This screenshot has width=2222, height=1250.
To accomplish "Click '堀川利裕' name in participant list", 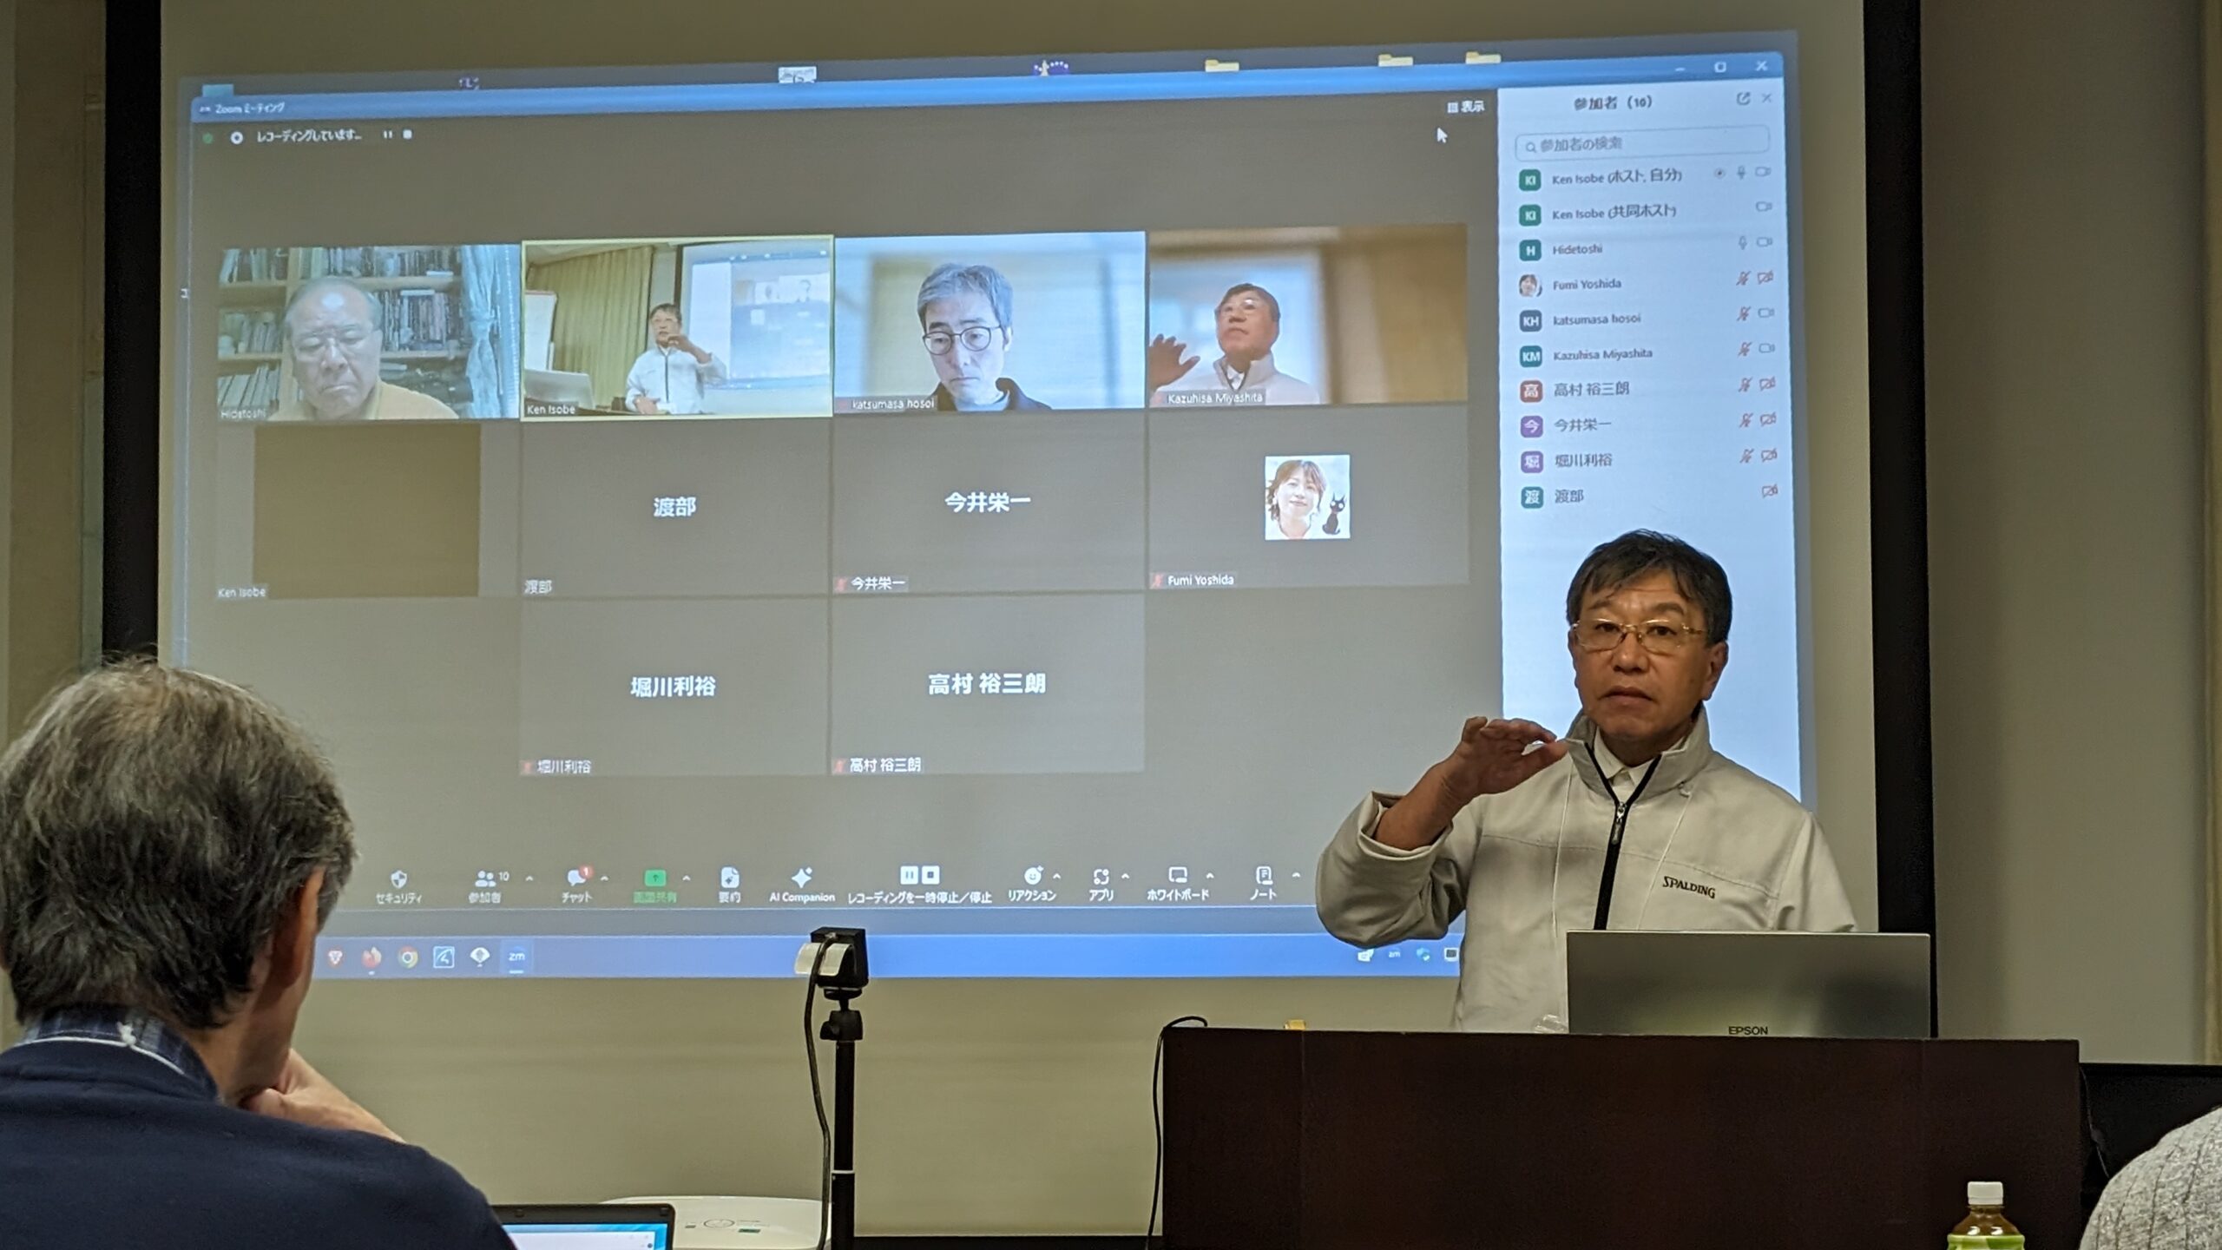I will point(1582,461).
